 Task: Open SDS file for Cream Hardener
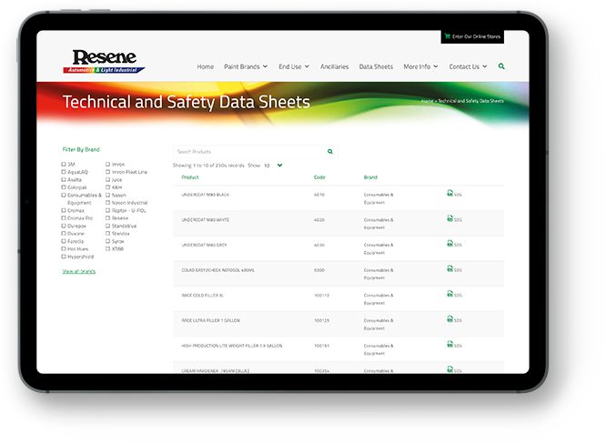coord(454,369)
